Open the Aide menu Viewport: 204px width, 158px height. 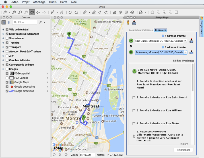pos(74,2)
